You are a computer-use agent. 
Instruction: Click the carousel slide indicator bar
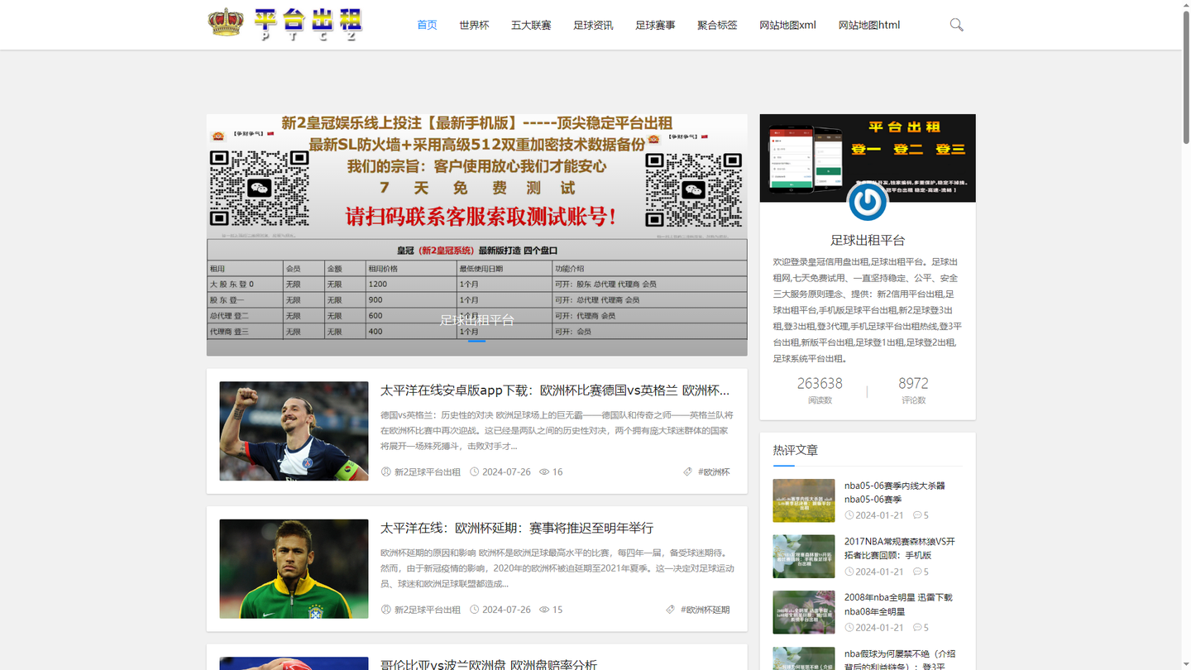click(476, 340)
